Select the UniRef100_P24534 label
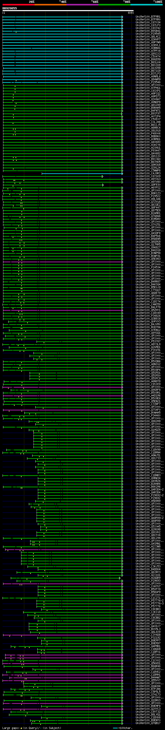The height and width of the screenshot is (730, 165). coord(148,267)
